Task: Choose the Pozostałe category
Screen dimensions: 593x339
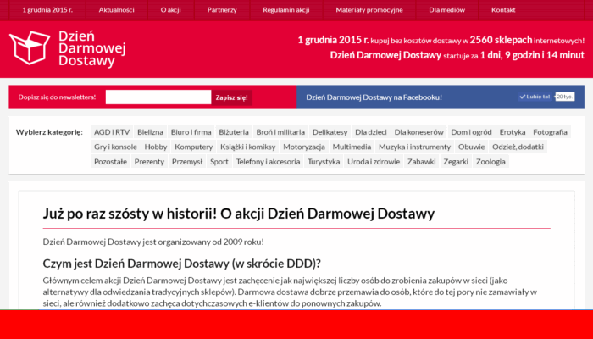Action: click(x=110, y=162)
